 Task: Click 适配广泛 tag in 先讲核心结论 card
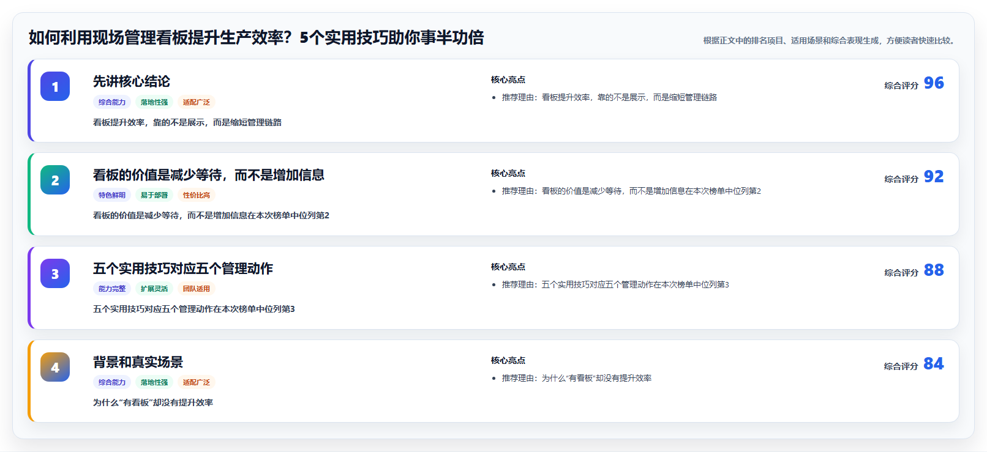(197, 102)
